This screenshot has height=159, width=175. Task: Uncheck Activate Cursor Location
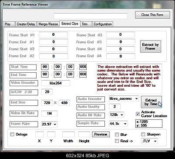(138, 114)
